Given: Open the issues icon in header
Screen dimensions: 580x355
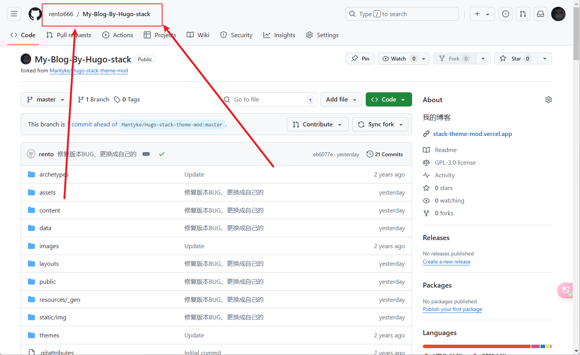Looking at the screenshot, I should click(506, 14).
